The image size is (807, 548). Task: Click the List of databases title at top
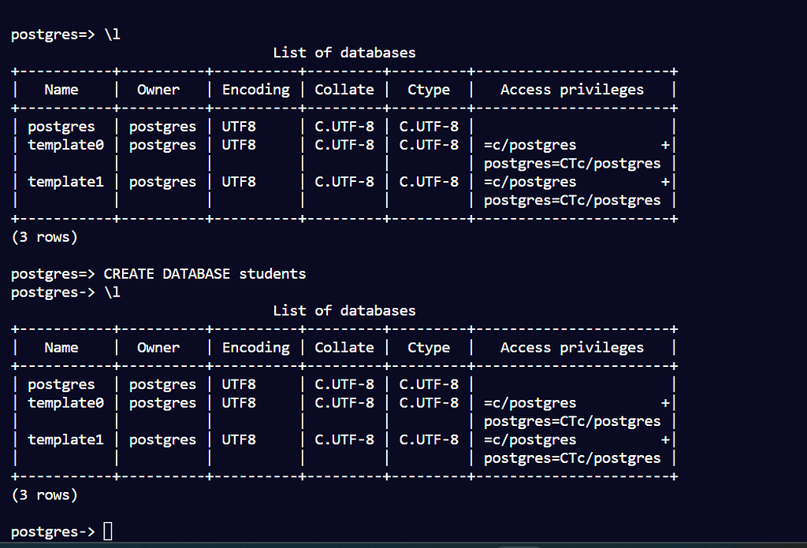(344, 52)
